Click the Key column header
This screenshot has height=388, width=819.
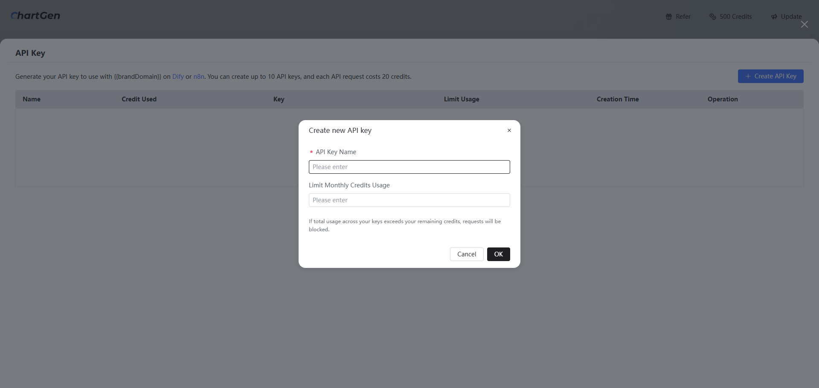279,99
